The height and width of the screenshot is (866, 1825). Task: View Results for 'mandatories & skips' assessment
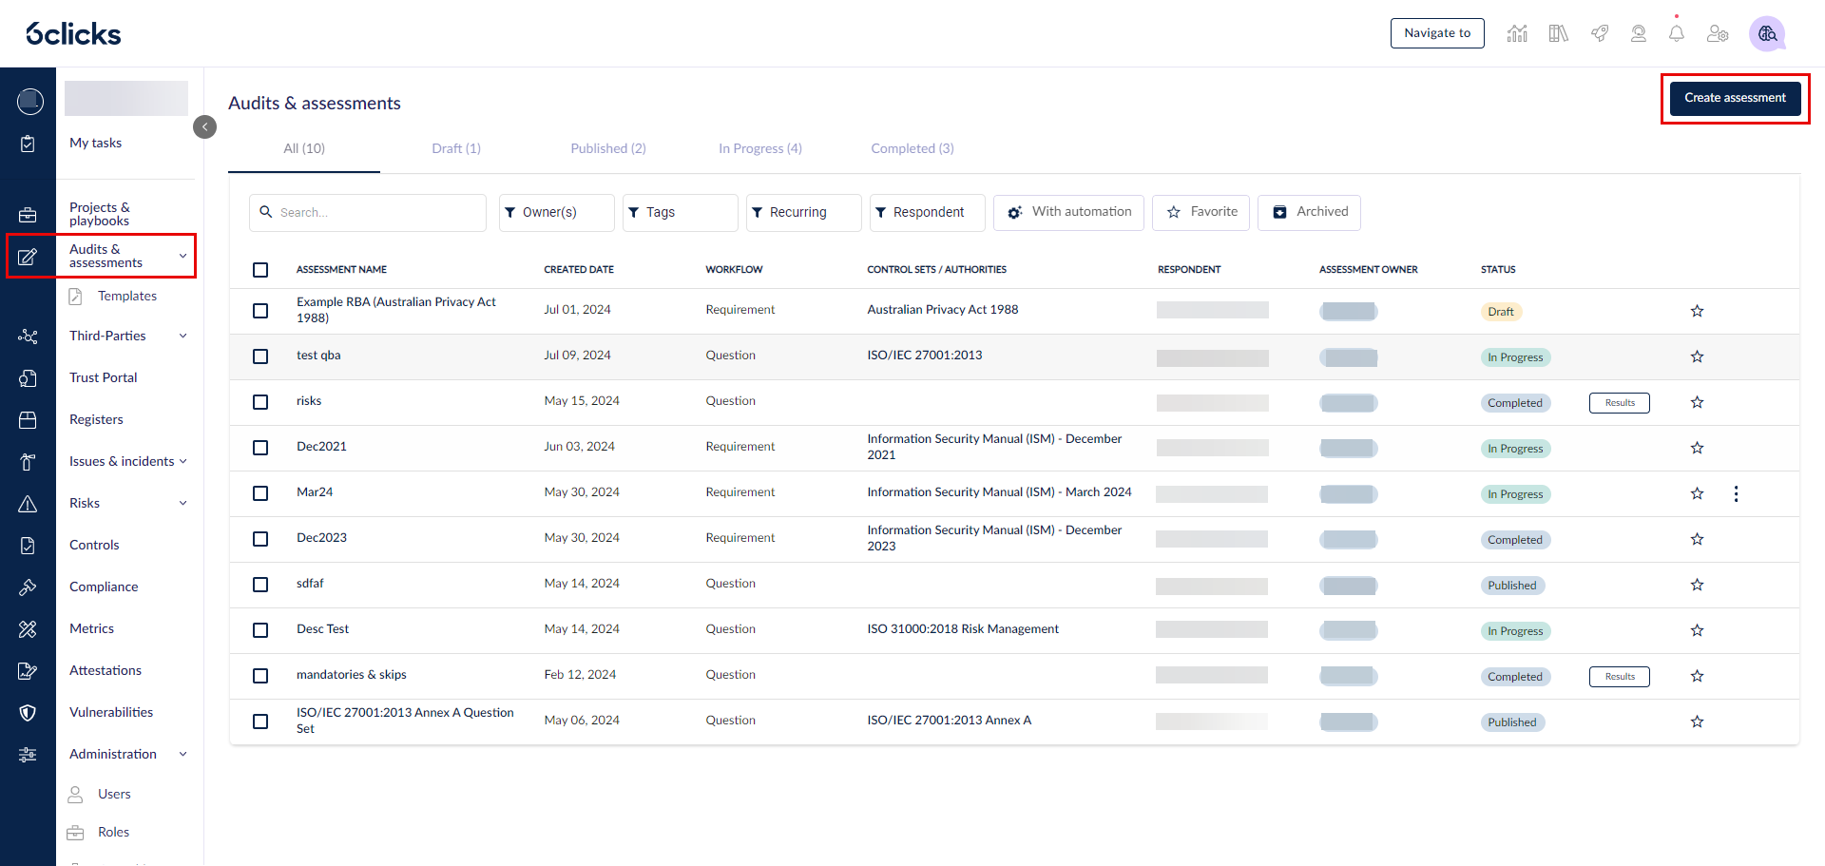click(x=1619, y=677)
